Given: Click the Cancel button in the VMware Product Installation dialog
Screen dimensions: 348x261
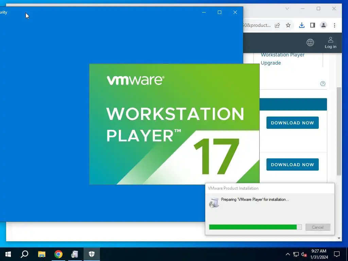Looking at the screenshot, I should (318, 227).
